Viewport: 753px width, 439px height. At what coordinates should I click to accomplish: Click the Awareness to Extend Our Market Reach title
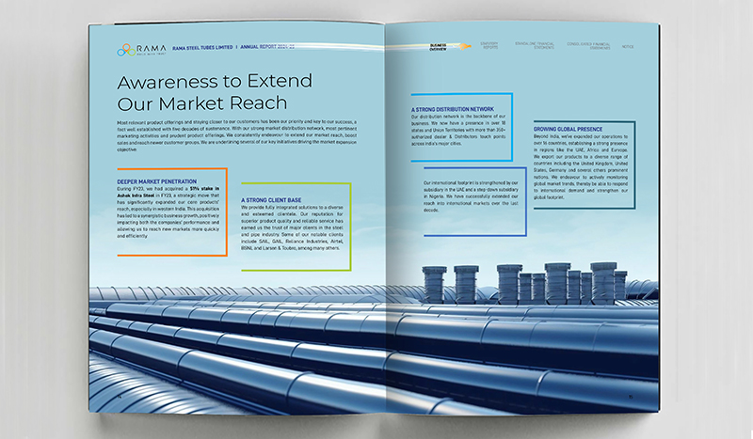tap(201, 90)
